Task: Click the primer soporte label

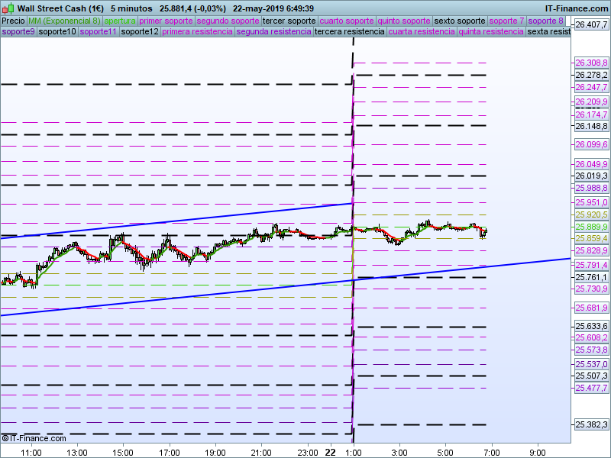Action: 166,21
